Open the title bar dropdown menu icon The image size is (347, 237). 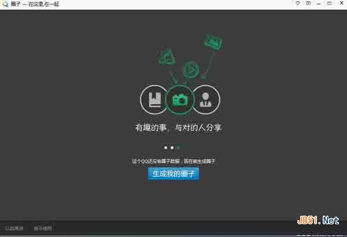point(308,3)
